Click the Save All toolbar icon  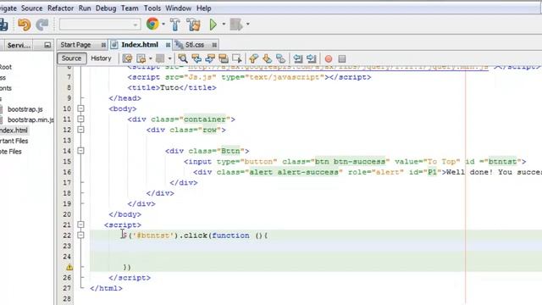(3, 25)
